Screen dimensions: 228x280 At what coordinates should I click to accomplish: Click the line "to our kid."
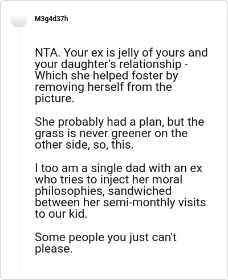click(61, 214)
